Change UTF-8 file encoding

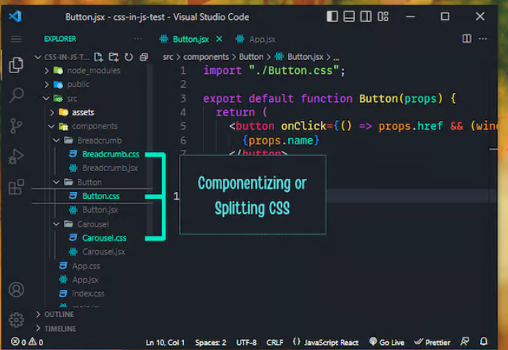[246, 342]
